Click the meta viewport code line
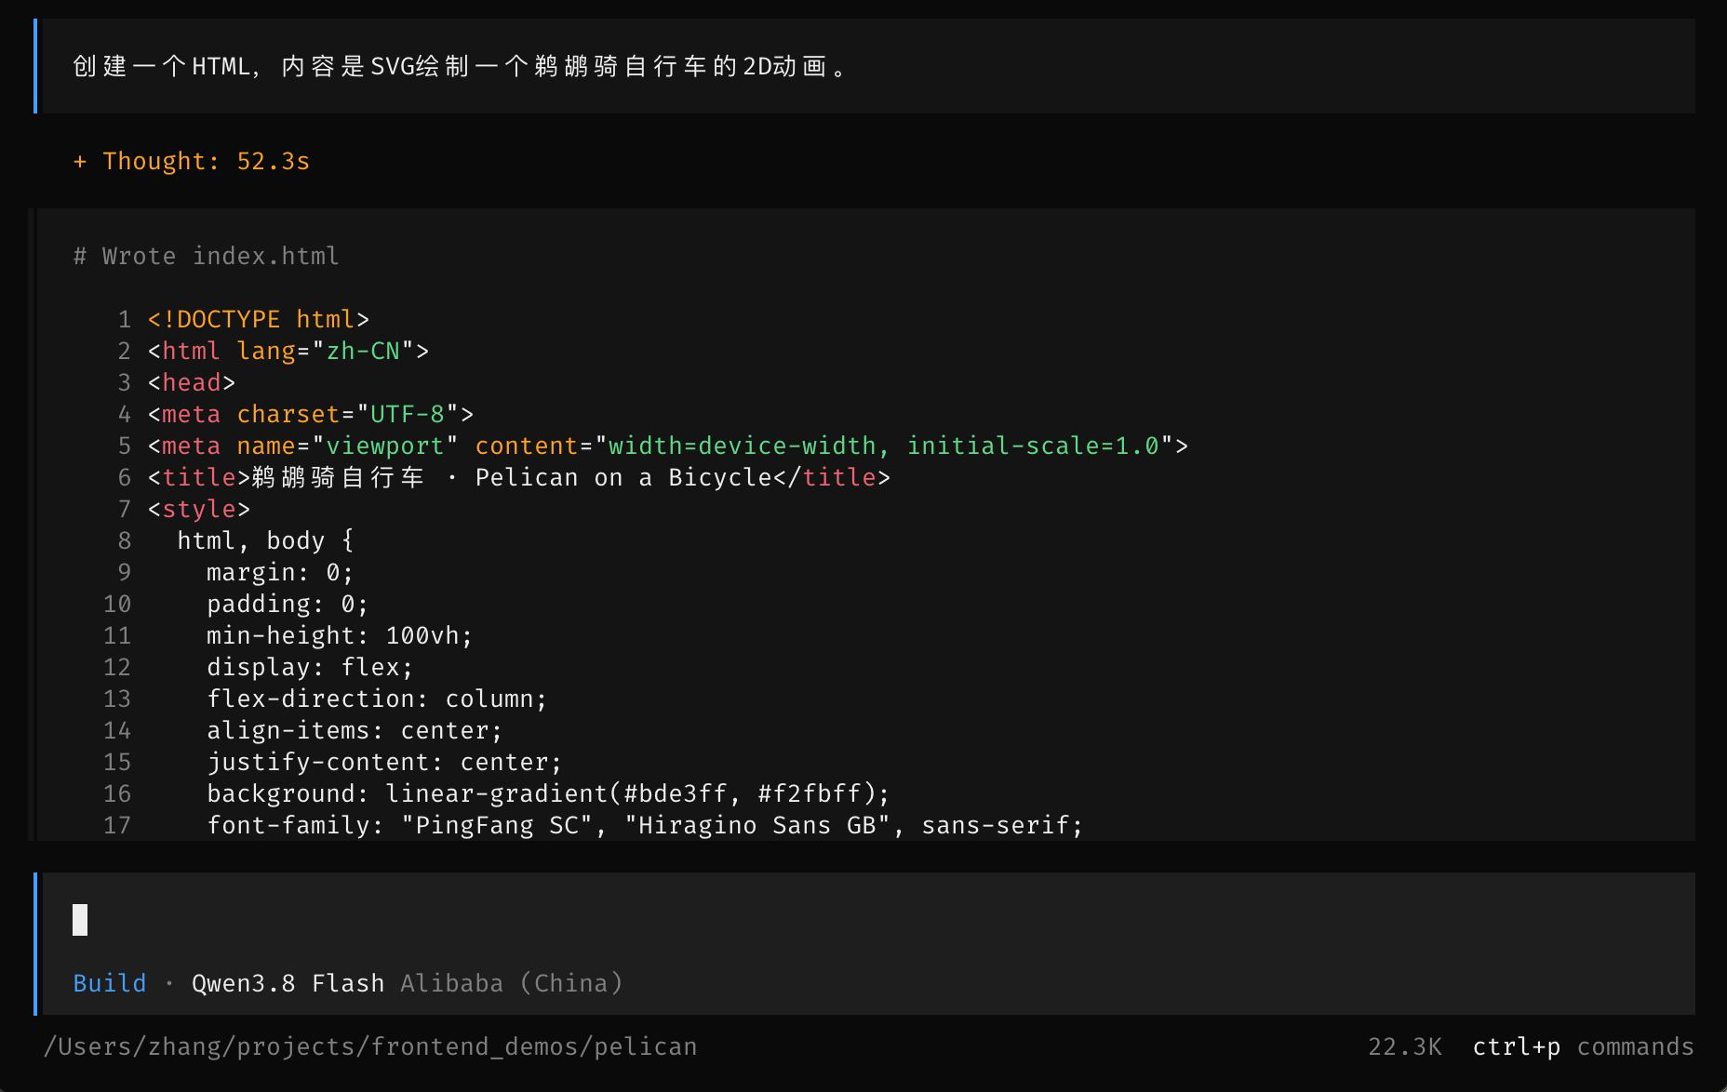 tap(668, 446)
